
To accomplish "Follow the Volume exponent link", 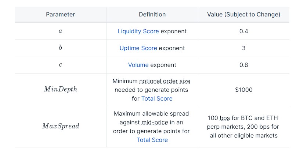I will 138,65.
